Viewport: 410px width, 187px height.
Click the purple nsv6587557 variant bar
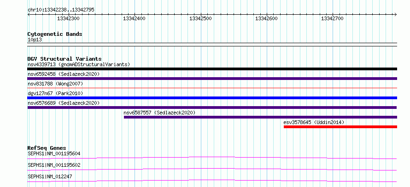click(260, 117)
